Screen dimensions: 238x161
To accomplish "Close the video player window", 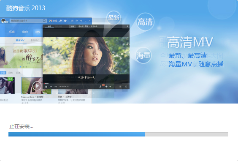I will [x=127, y=26].
